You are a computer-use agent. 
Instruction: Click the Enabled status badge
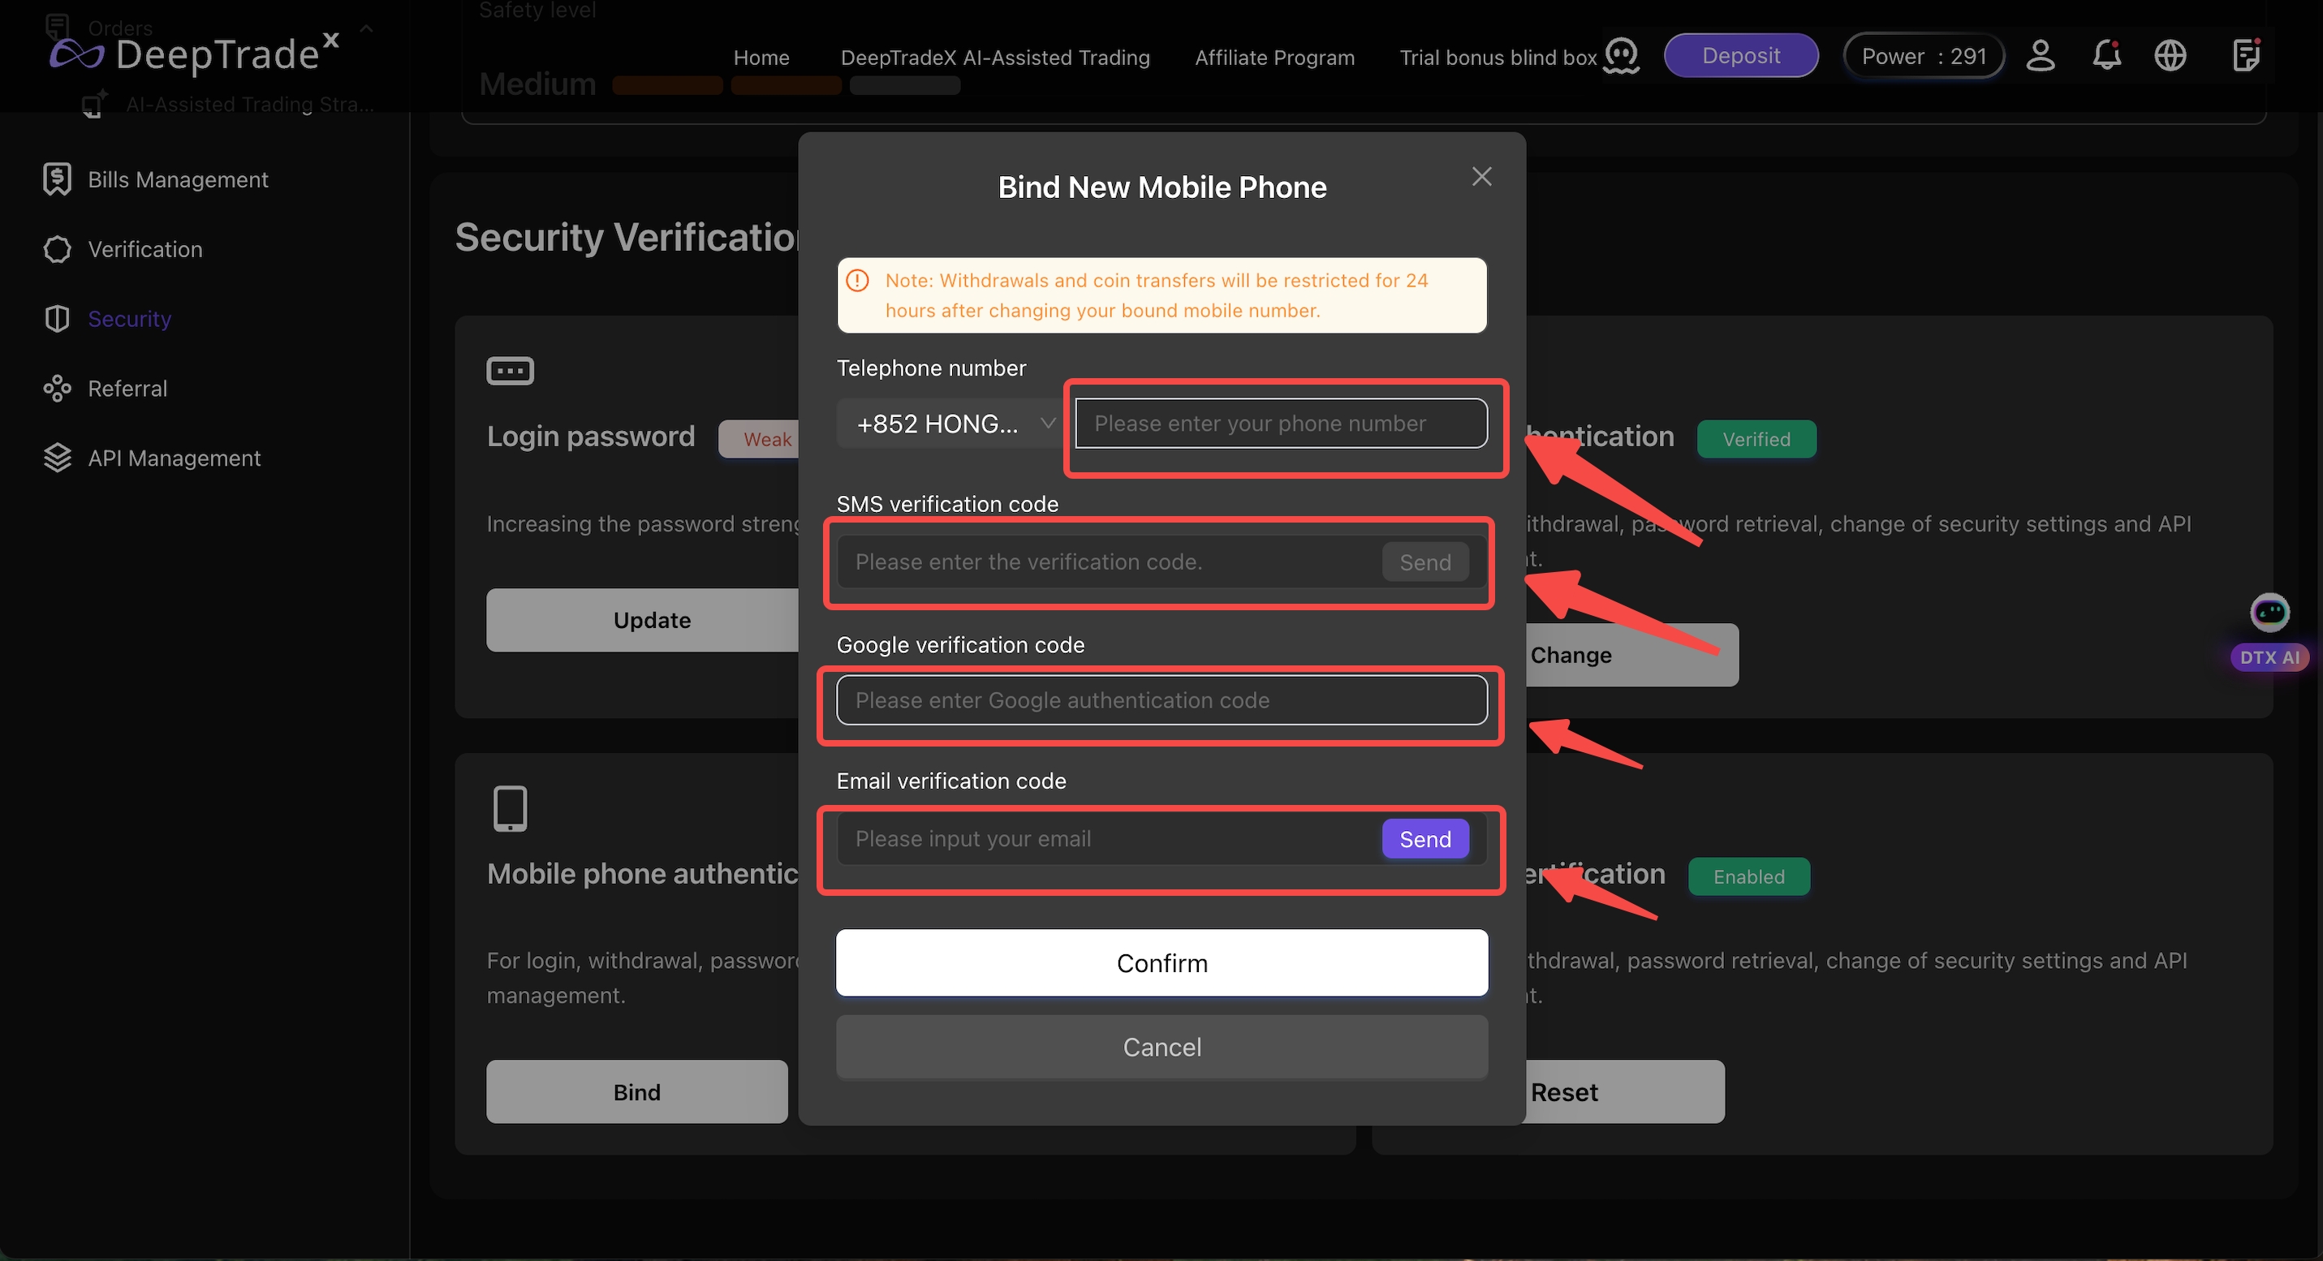1748,876
